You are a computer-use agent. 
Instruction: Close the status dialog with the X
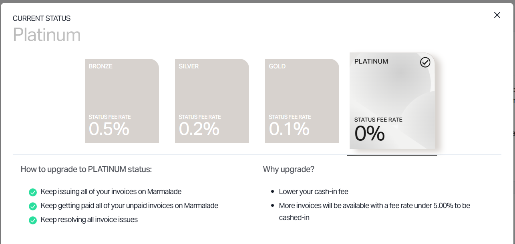(497, 15)
